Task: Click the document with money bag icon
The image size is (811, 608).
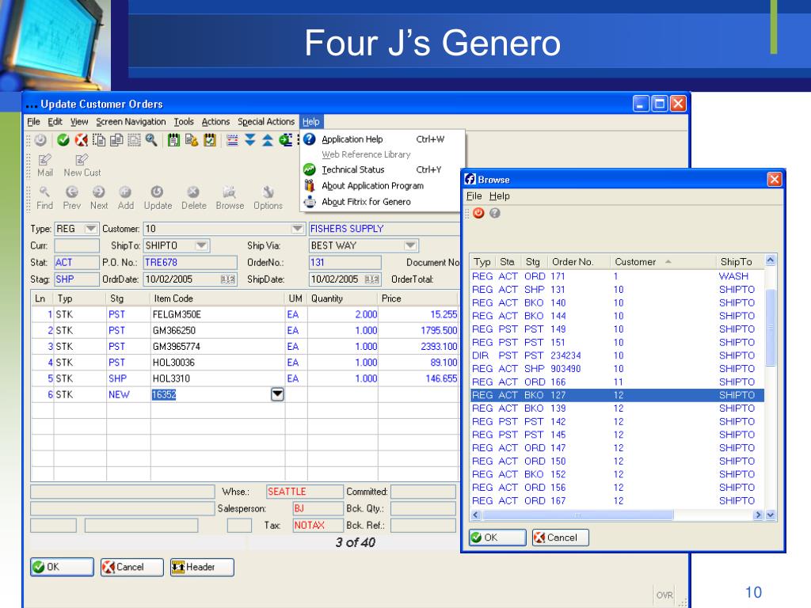Action: click(192, 140)
